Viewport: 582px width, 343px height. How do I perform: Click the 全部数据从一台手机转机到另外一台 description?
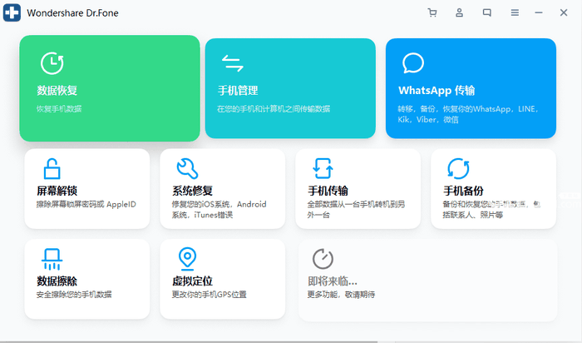pyautogui.click(x=356, y=210)
